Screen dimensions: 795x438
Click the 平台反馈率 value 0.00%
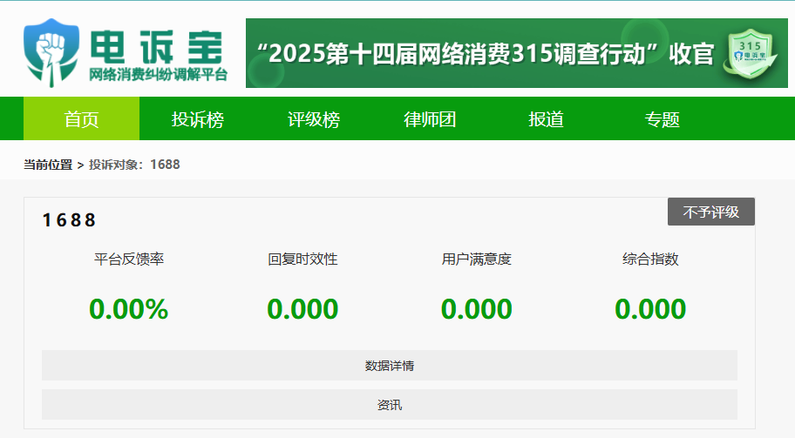128,309
